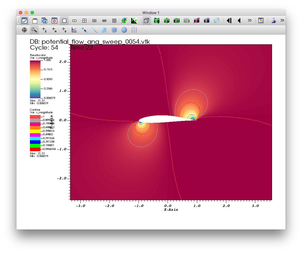Click the 'Time:22' annotation
This screenshot has width=302, height=253.
[x=82, y=48]
